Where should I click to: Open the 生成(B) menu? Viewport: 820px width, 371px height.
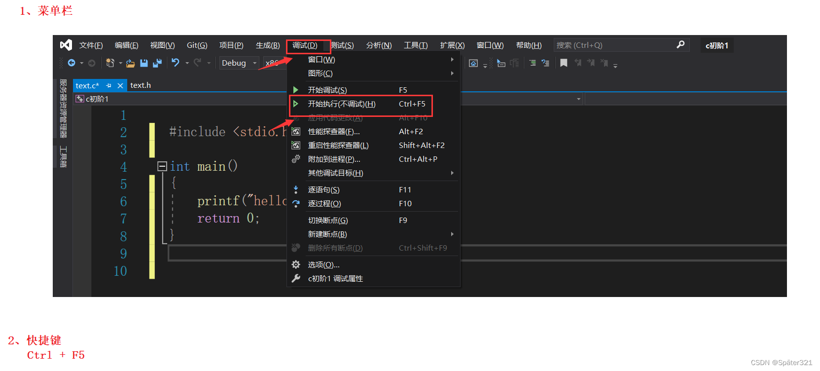(268, 45)
